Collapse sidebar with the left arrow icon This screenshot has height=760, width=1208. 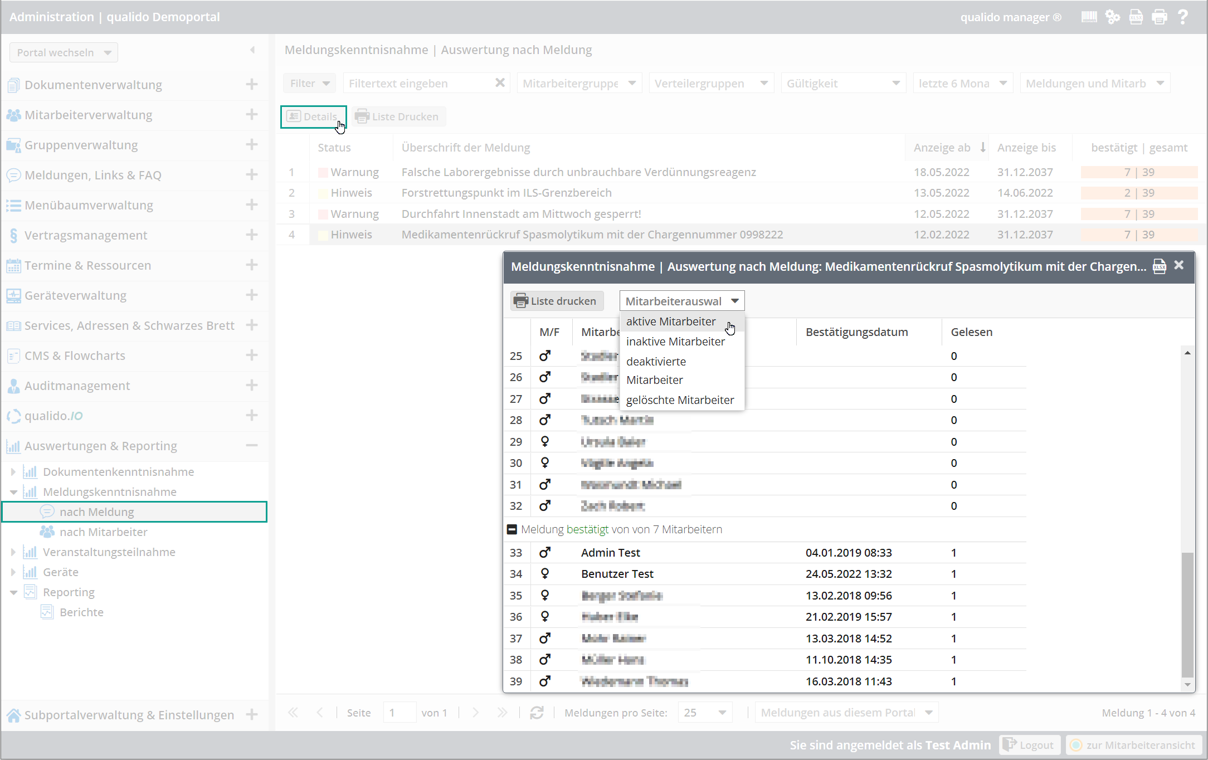click(252, 50)
